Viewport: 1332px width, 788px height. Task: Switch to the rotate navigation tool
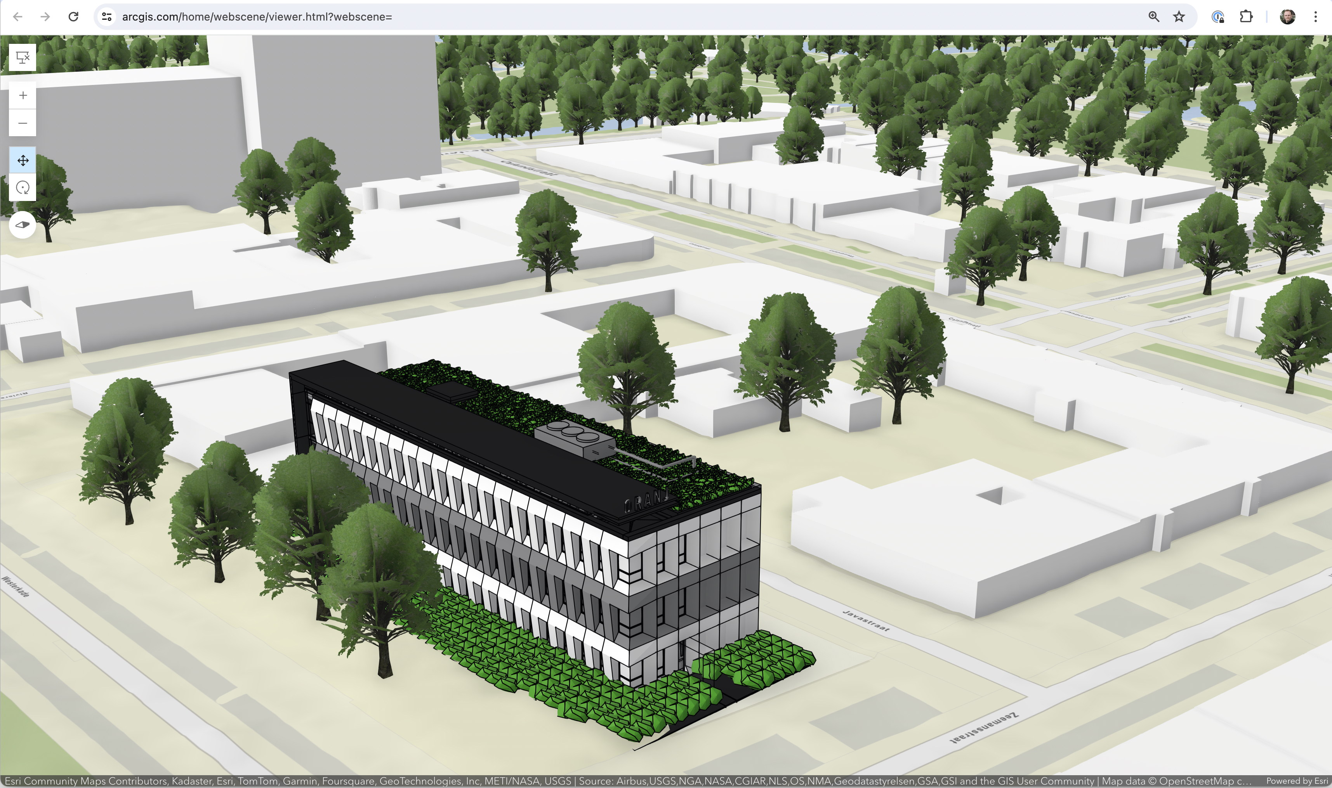22,187
